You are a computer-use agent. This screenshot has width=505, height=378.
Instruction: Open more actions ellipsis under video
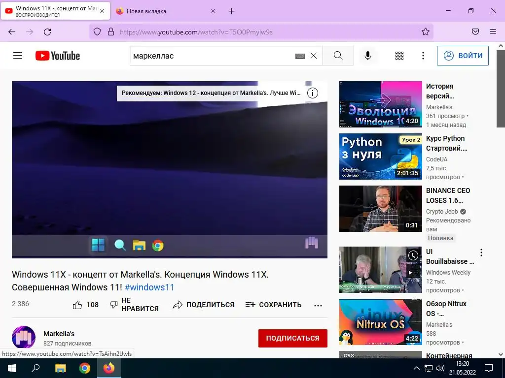pos(318,305)
